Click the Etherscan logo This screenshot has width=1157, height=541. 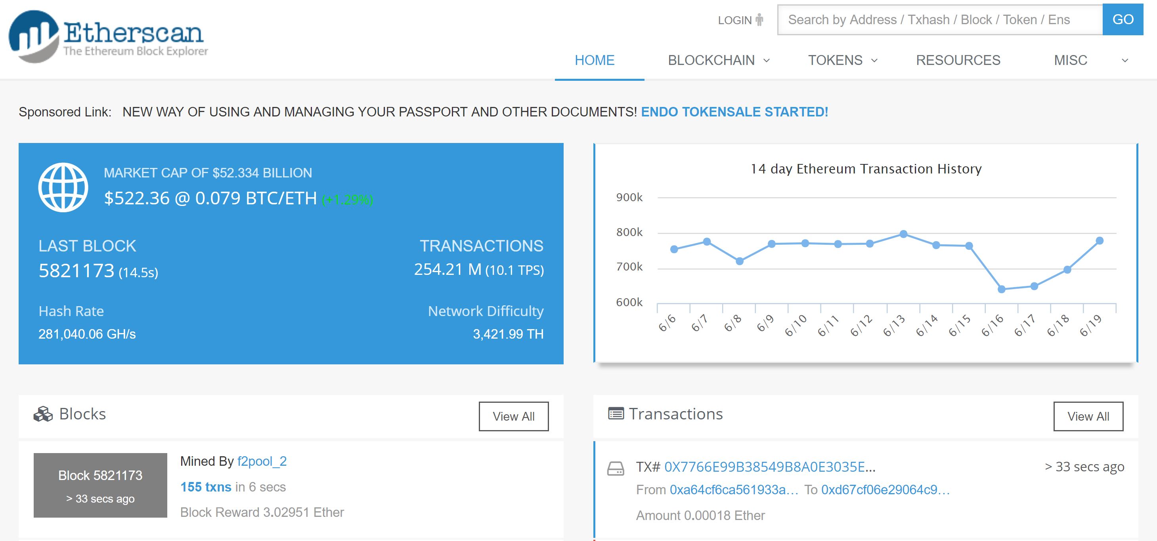coord(108,36)
